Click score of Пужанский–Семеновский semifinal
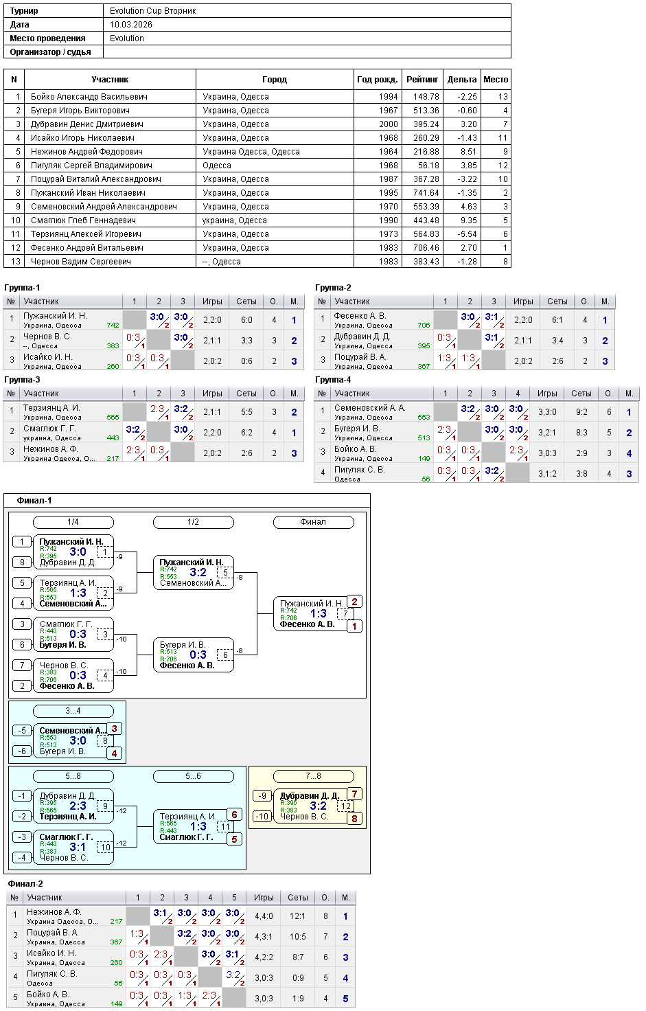The image size is (646, 1011). (198, 573)
